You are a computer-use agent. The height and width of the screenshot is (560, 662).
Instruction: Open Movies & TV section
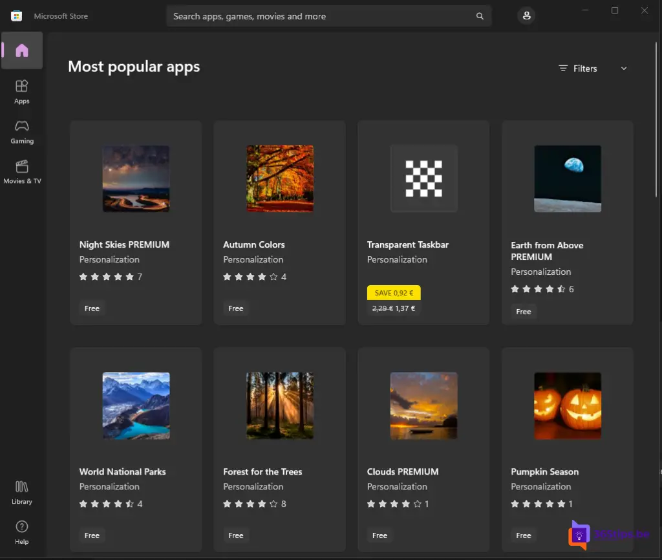pos(22,171)
